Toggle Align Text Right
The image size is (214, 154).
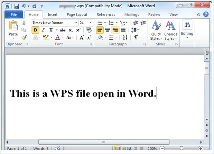pos(115,30)
